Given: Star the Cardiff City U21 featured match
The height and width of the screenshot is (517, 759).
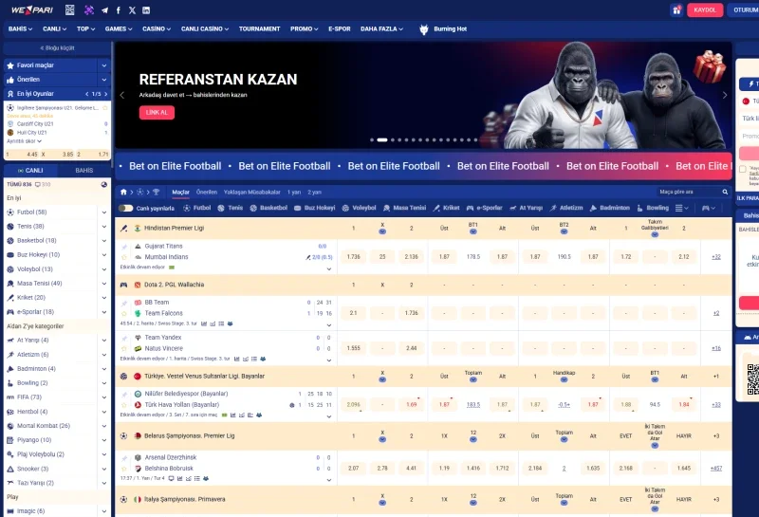Looking at the screenshot, I should tap(105, 108).
